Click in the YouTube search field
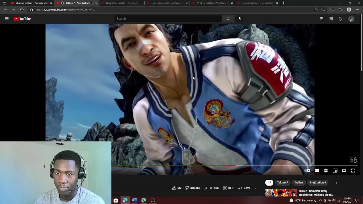The image size is (363, 204). (x=168, y=19)
